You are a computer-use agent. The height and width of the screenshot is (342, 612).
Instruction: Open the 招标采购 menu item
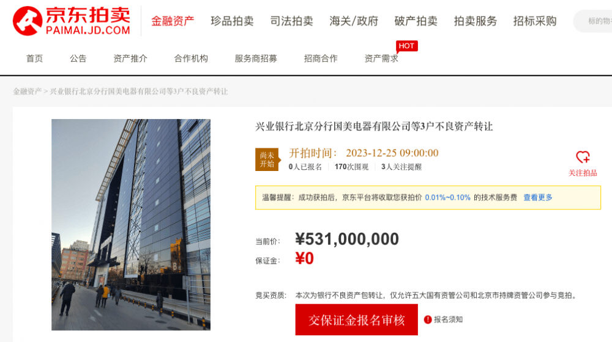pyautogui.click(x=535, y=21)
